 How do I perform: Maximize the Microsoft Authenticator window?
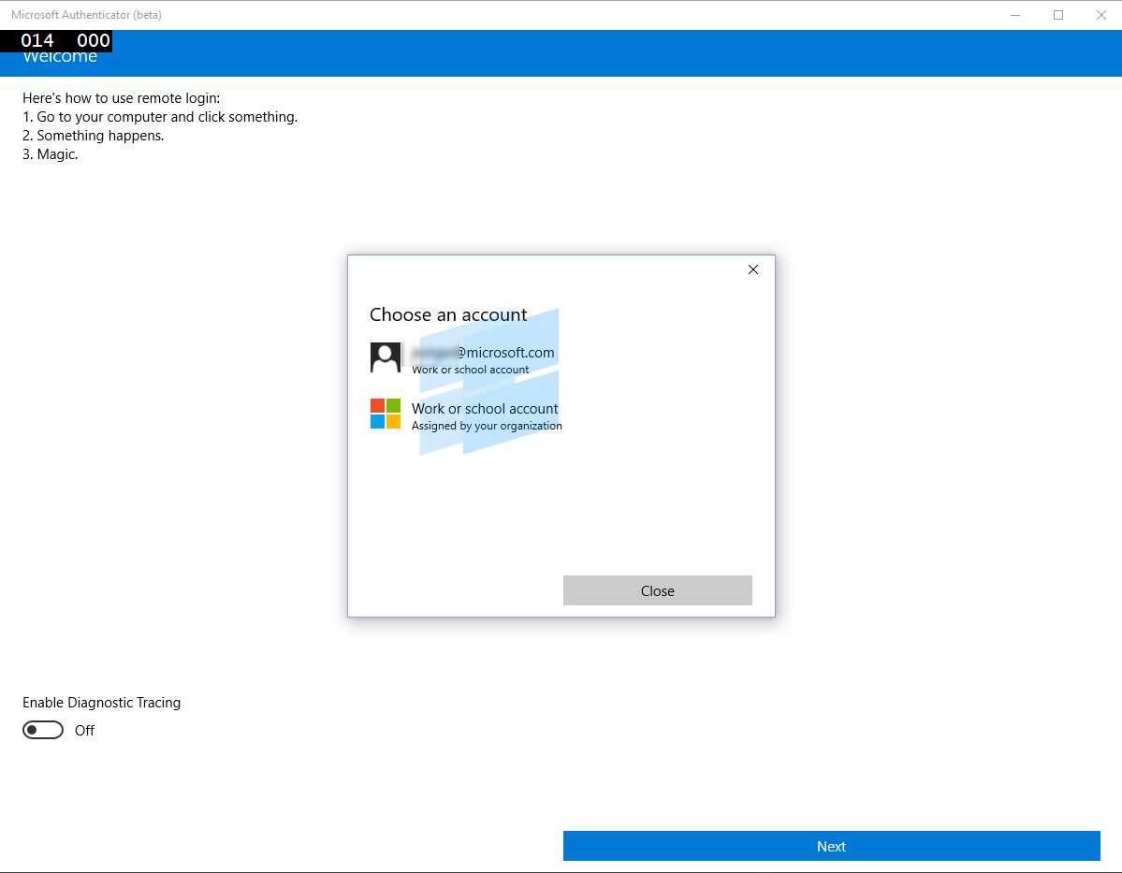pyautogui.click(x=1057, y=15)
